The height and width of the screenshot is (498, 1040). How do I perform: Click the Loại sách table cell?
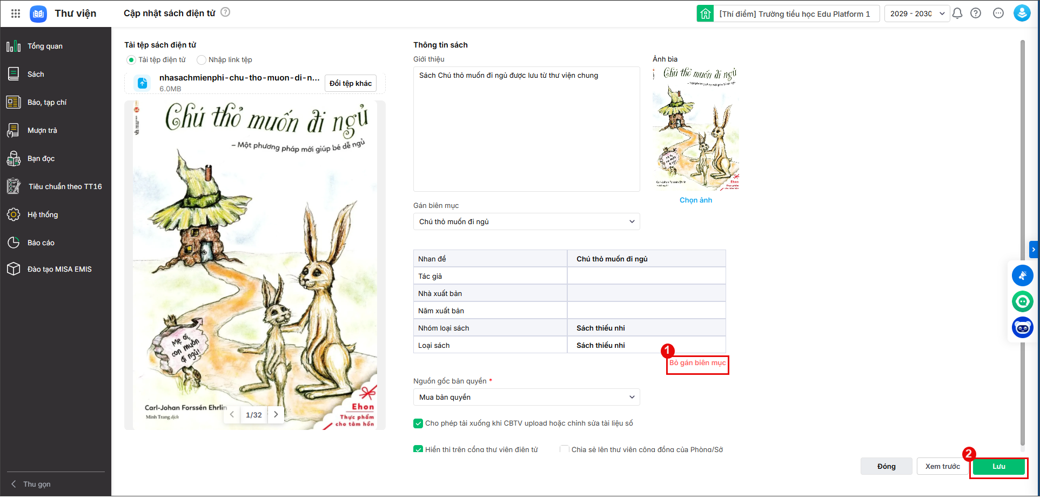tap(490, 345)
